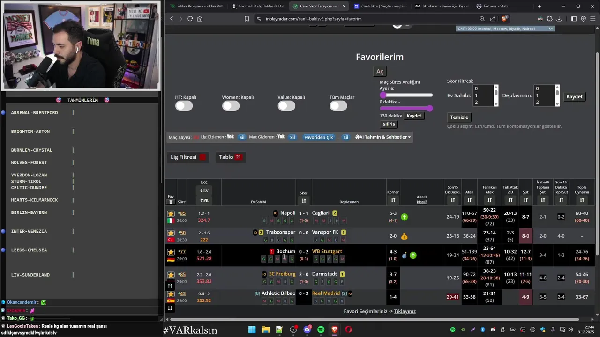The image size is (600, 337).
Task: Open the GMT+03:00 timezone dropdown
Action: [x=505, y=29]
